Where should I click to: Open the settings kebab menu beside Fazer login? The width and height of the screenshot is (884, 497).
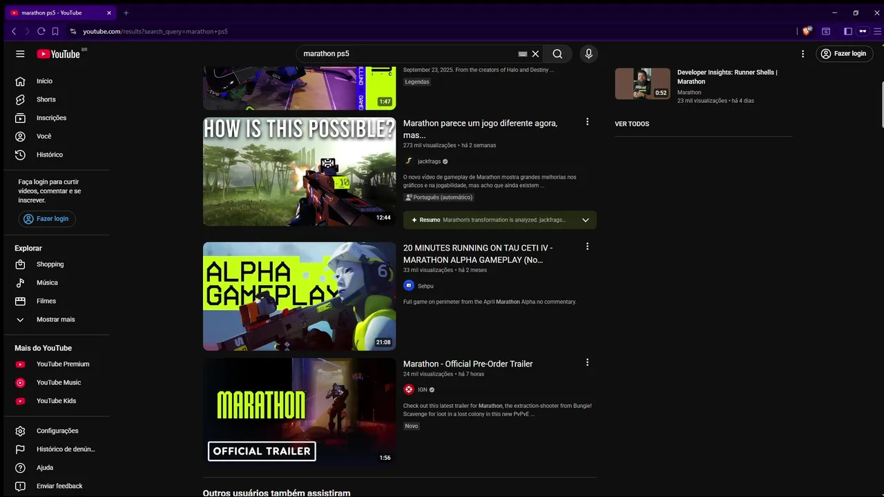pos(803,54)
